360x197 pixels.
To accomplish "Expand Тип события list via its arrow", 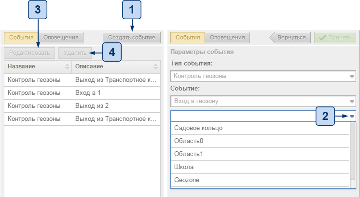I will coord(352,76).
